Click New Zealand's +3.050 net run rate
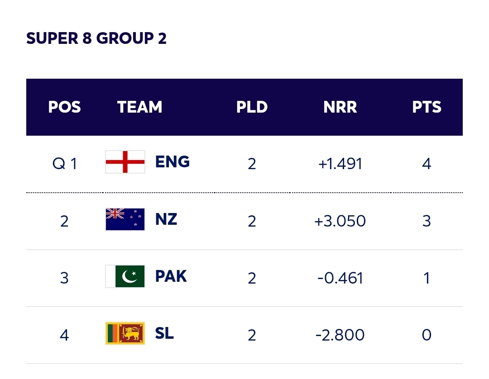 click(340, 221)
